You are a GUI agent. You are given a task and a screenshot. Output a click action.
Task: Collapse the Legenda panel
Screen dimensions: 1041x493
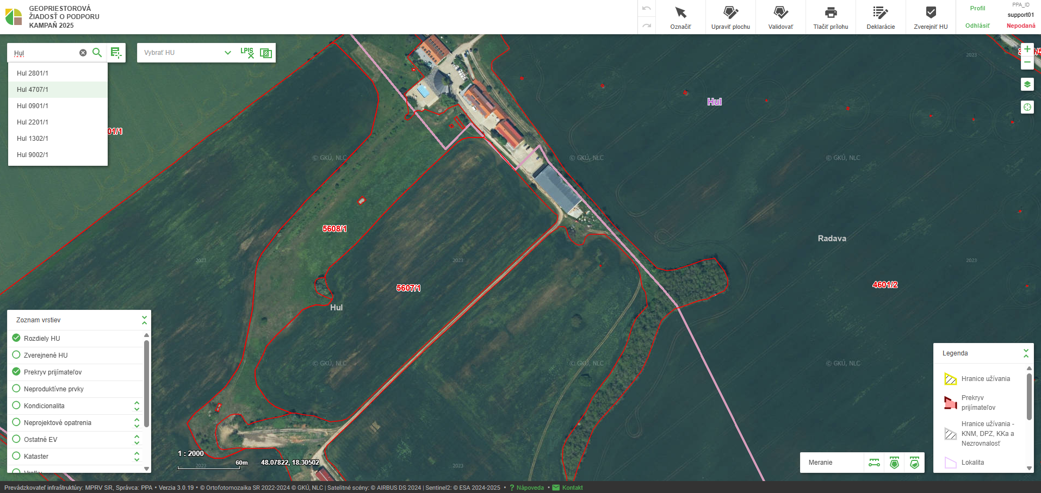(1026, 353)
